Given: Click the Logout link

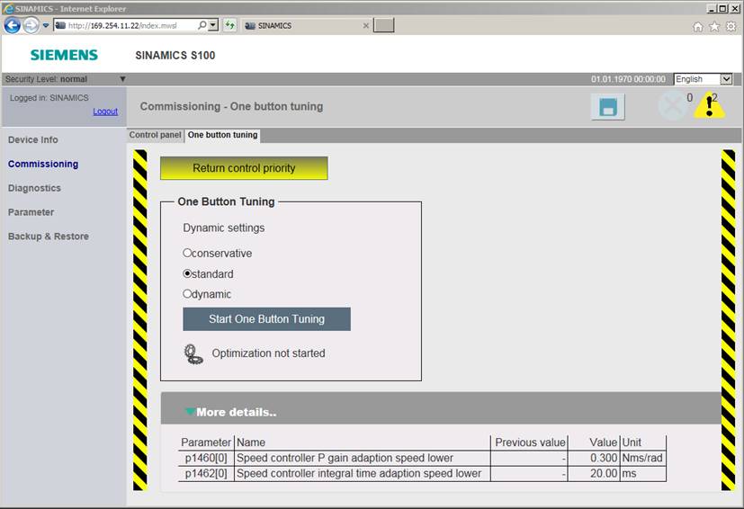Looking at the screenshot, I should pos(105,112).
